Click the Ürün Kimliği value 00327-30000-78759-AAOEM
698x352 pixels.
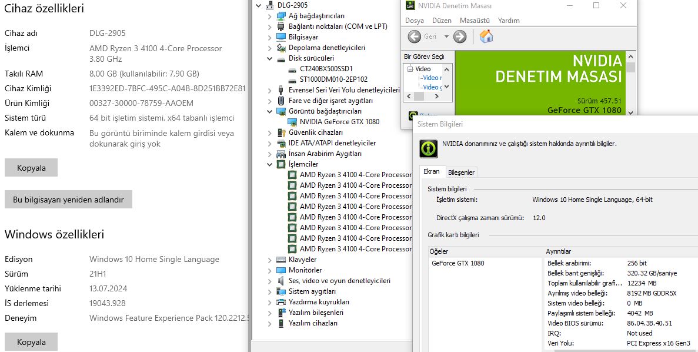coord(142,104)
